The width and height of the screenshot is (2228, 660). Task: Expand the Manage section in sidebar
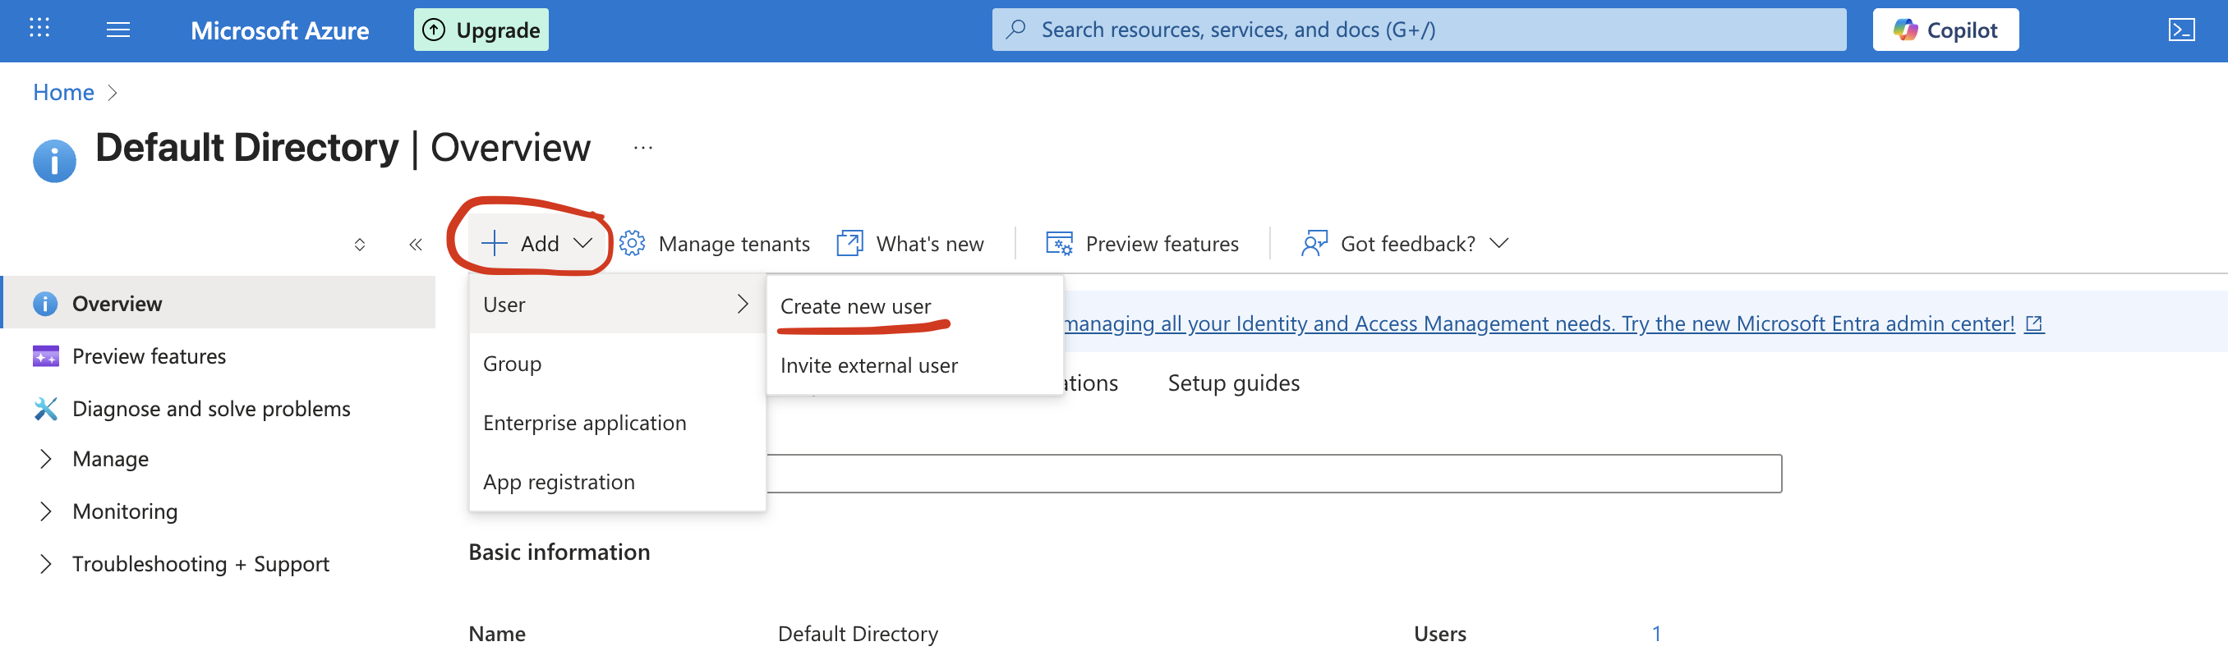point(46,460)
